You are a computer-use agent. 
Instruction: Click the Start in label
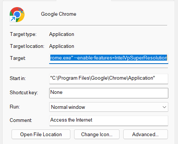coord(18,79)
